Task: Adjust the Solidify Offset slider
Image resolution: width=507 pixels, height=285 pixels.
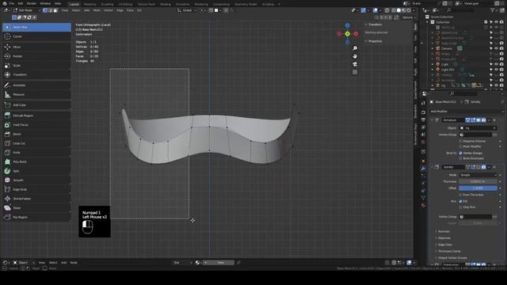Action: coord(478,188)
